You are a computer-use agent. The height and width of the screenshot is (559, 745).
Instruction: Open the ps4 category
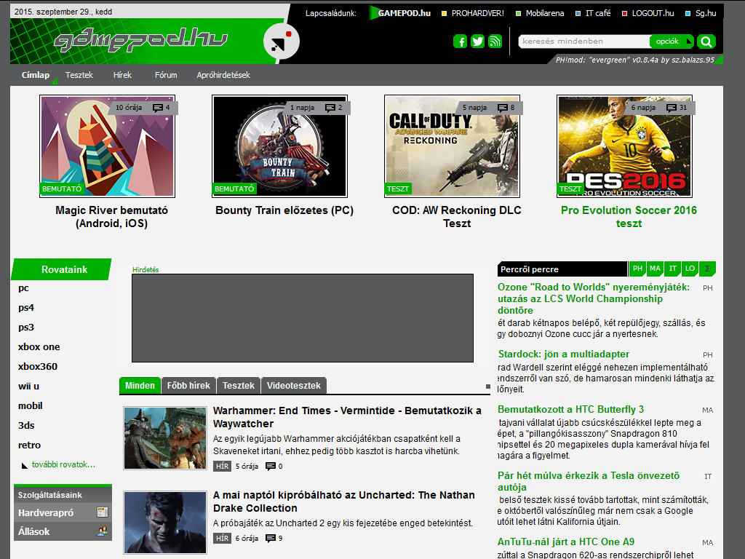[26, 308]
